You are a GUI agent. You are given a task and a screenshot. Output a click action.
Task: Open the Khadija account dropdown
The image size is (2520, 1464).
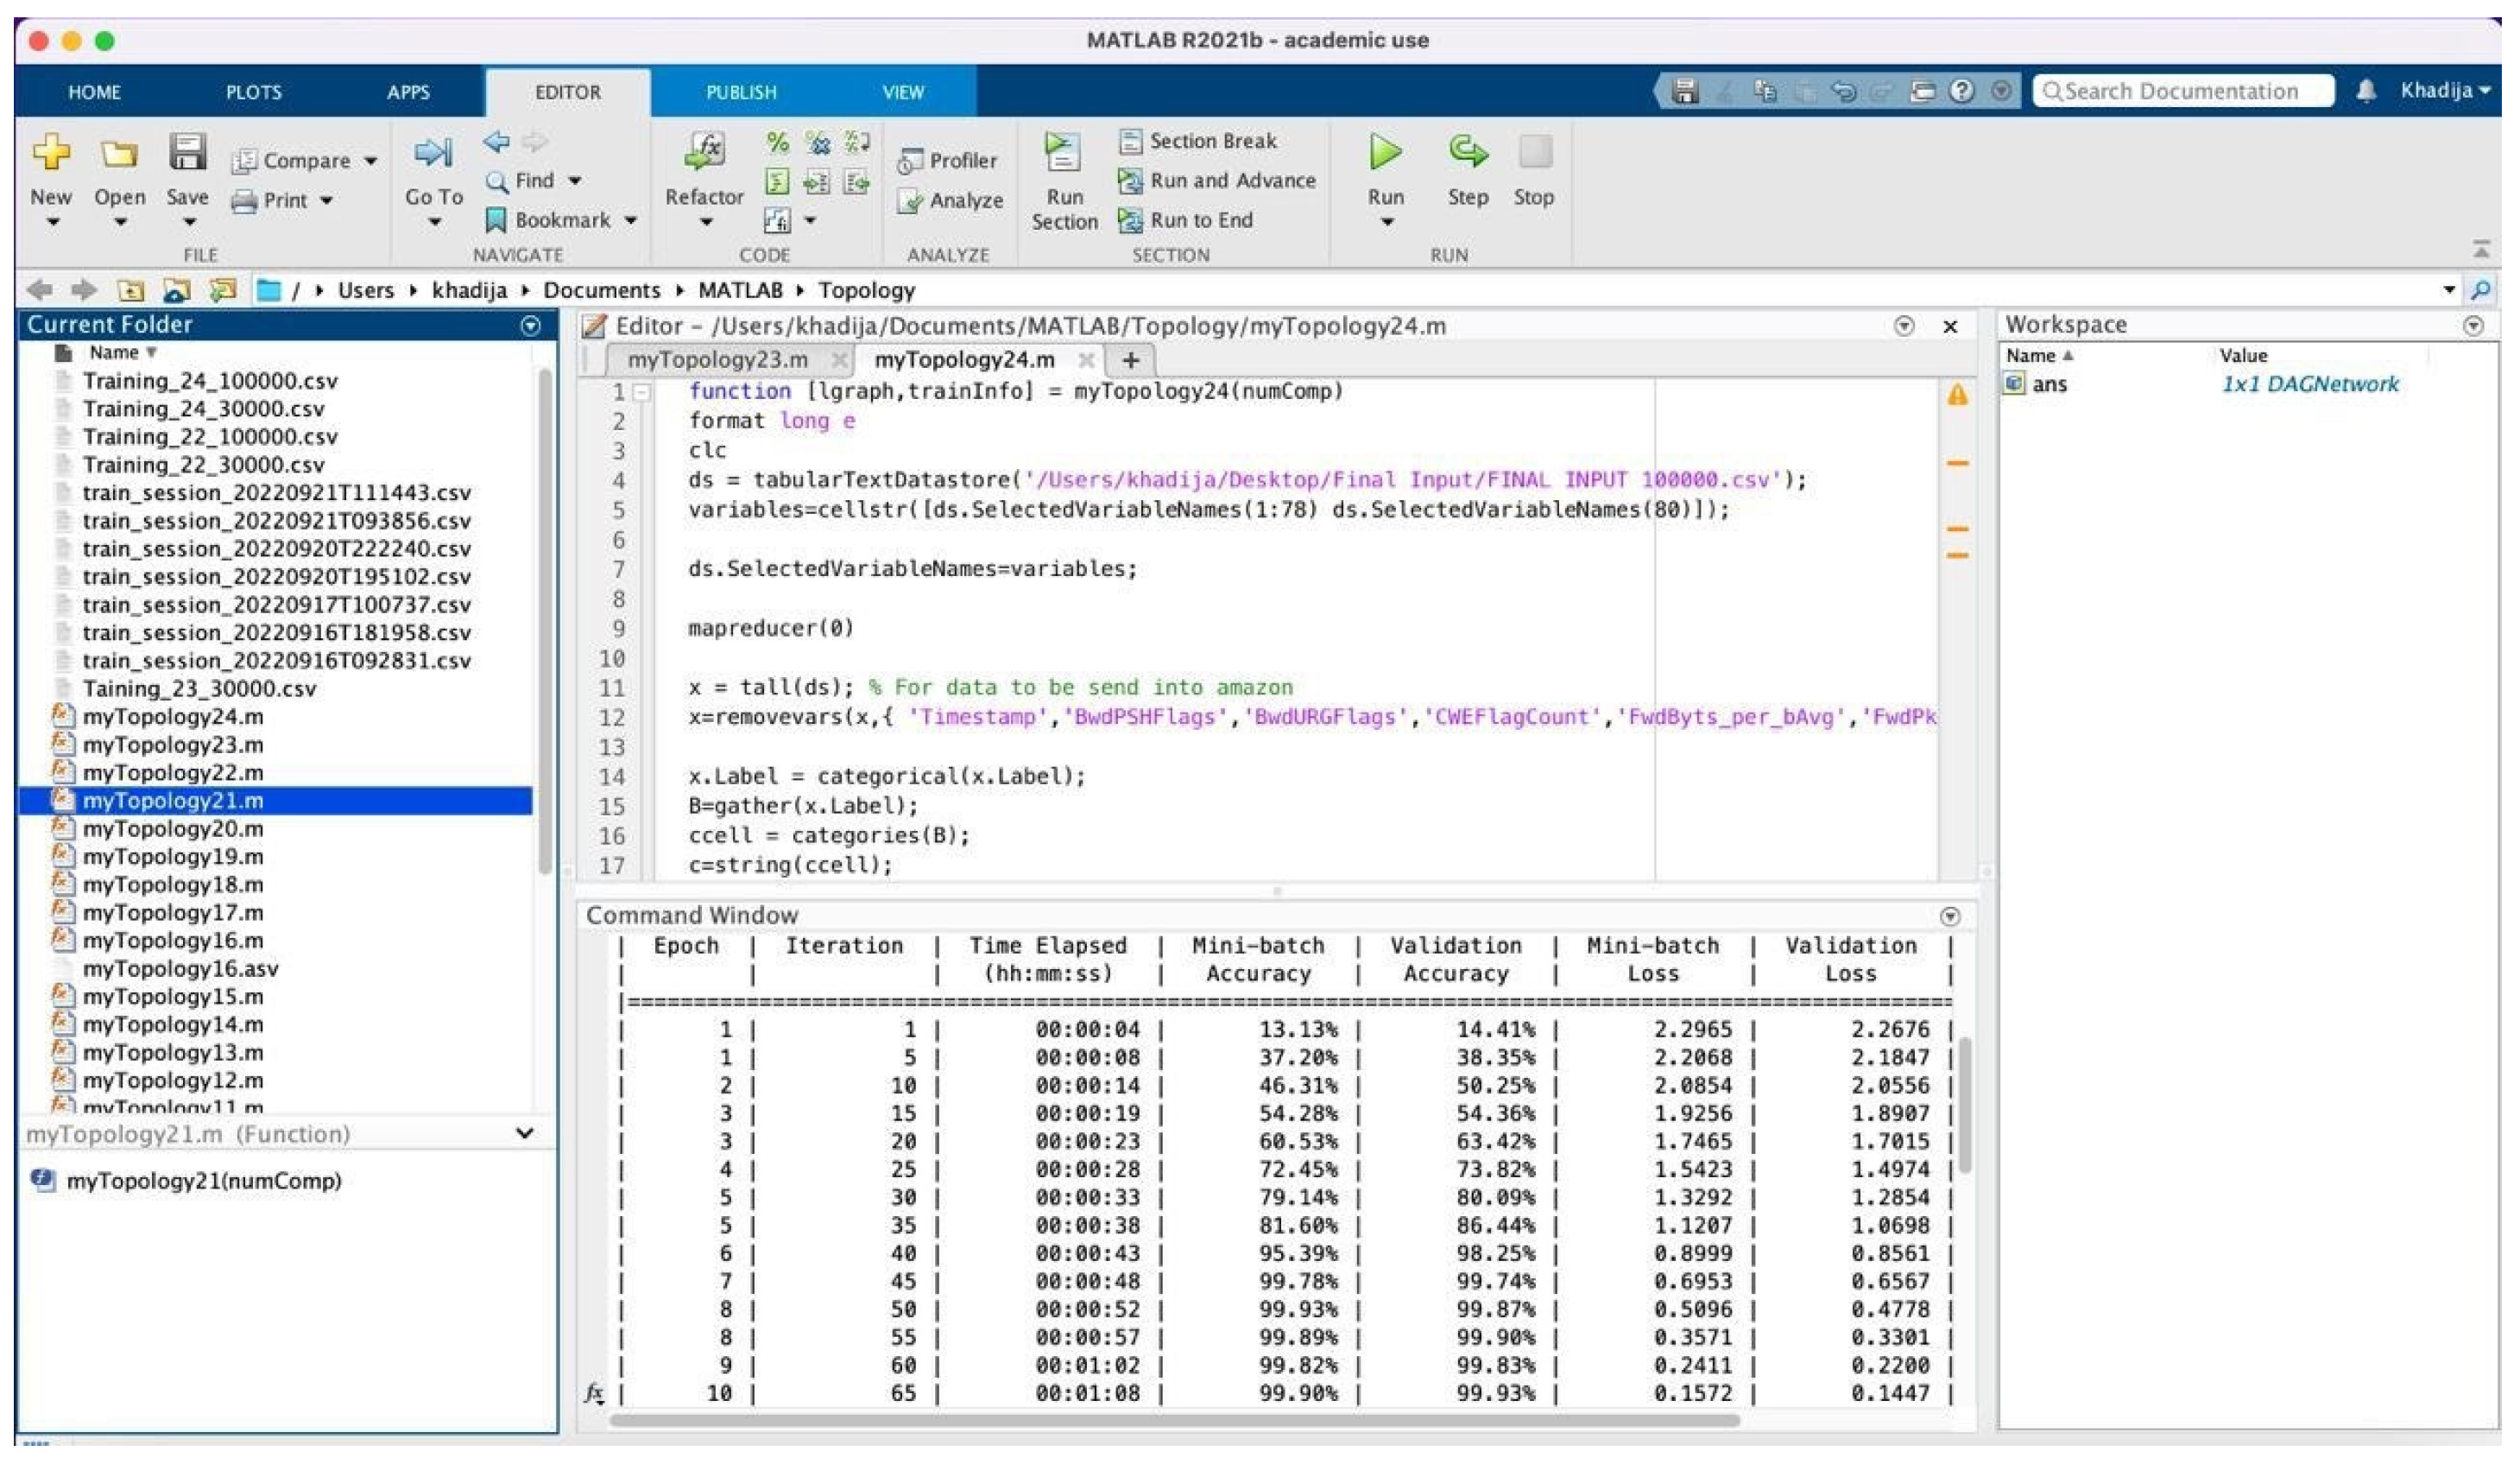click(2445, 91)
